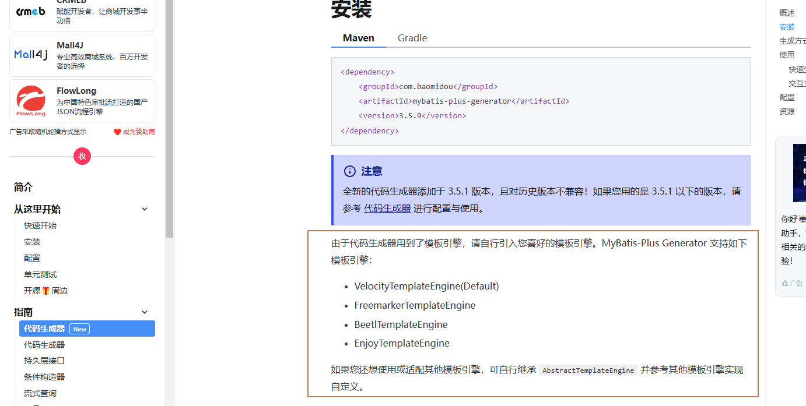The image size is (806, 406).
Task: Switch to the Maven tab
Action: click(359, 38)
